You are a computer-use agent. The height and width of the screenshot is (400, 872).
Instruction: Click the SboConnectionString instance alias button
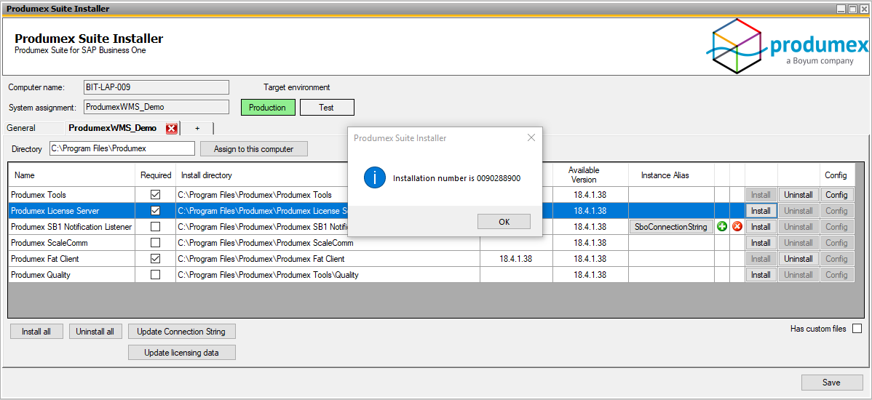(x=671, y=227)
